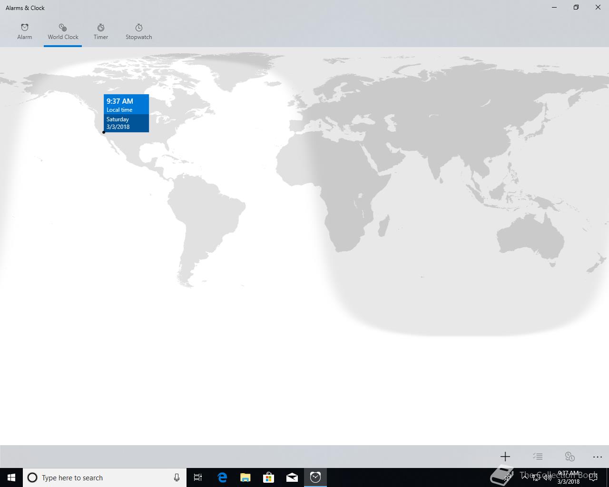
Task: Open the Mail app from the taskbar
Action: click(292, 477)
